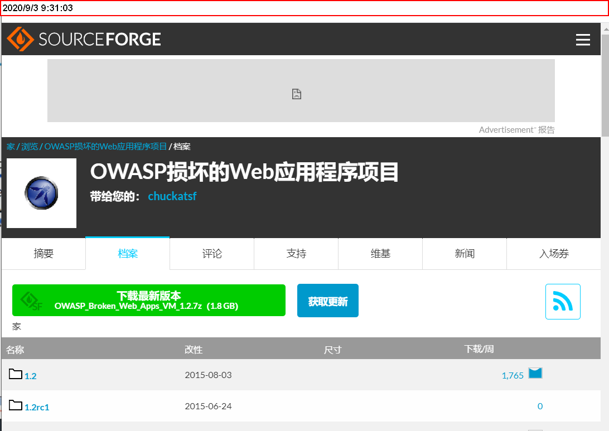Click the page title OWASP损坏的Web应用程序项目

pyautogui.click(x=244, y=172)
